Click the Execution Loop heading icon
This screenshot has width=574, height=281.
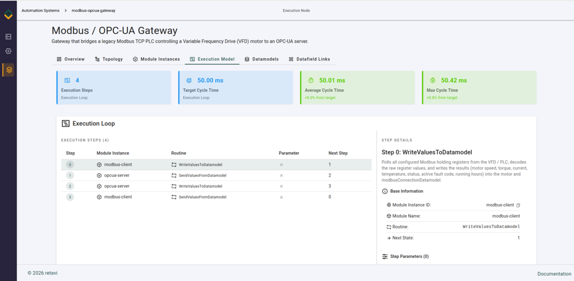[66, 124]
